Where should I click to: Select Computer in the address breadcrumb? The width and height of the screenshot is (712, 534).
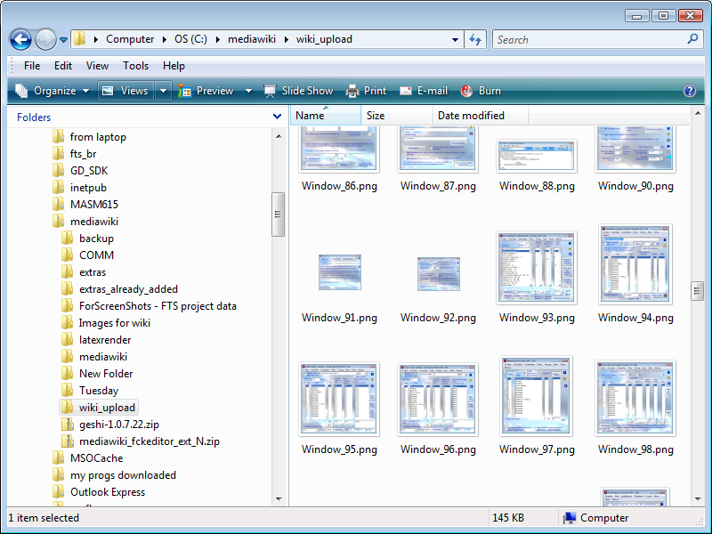coord(130,39)
